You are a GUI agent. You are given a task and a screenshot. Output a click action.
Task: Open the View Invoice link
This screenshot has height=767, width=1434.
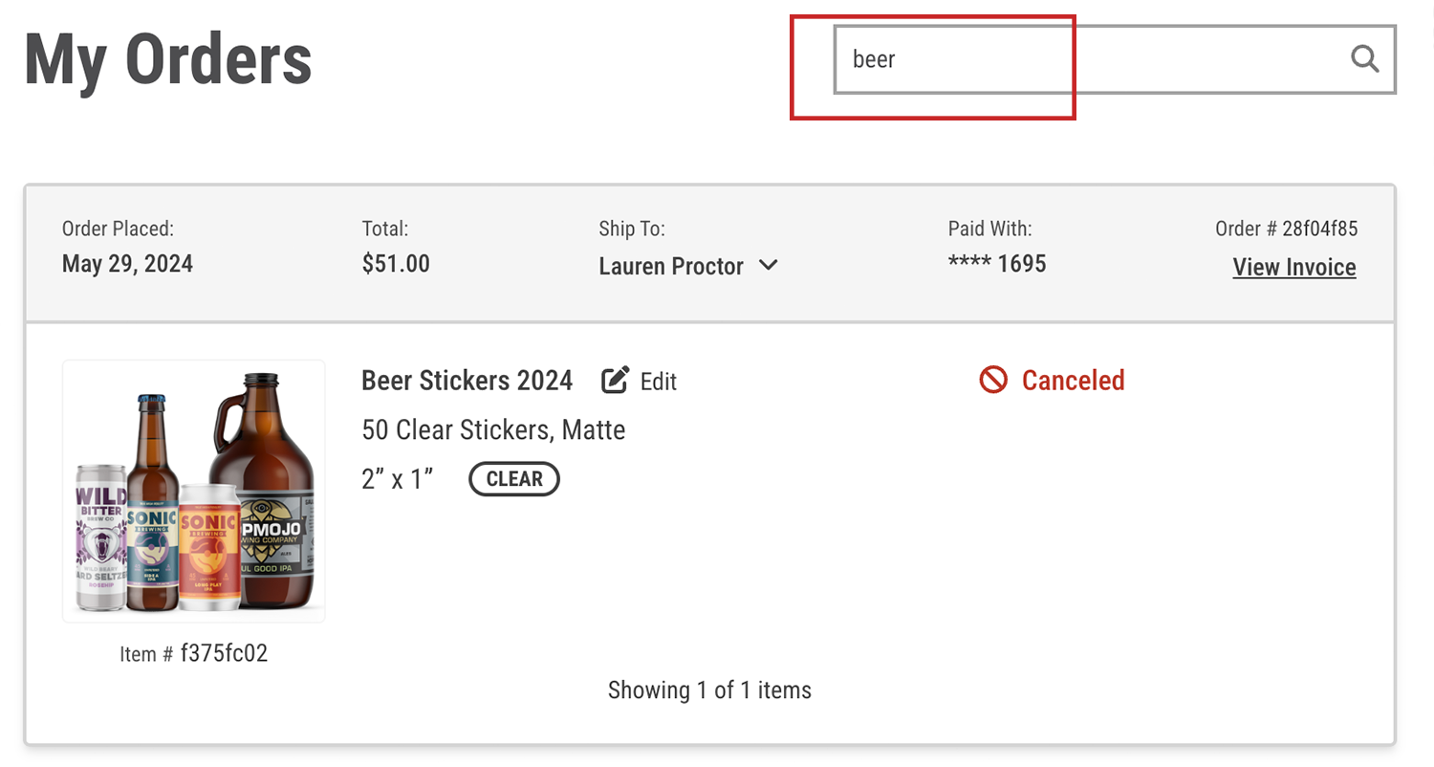pyautogui.click(x=1294, y=267)
